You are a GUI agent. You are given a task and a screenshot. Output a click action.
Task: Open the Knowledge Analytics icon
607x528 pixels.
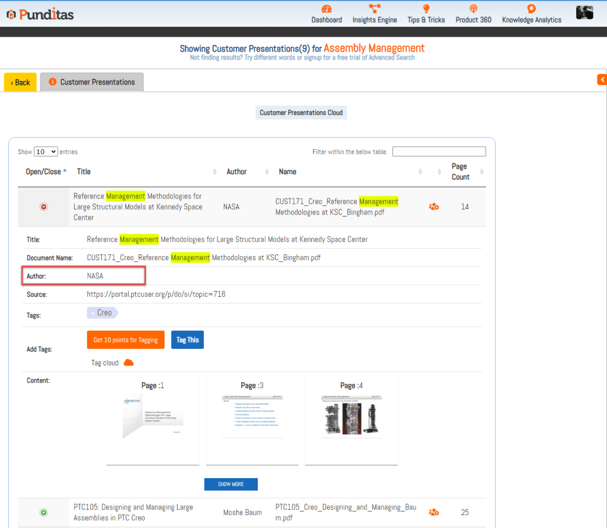(x=531, y=9)
